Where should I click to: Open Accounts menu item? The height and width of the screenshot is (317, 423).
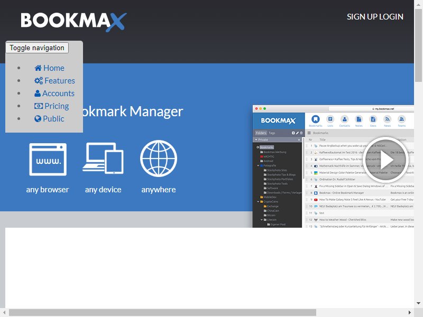click(x=54, y=94)
